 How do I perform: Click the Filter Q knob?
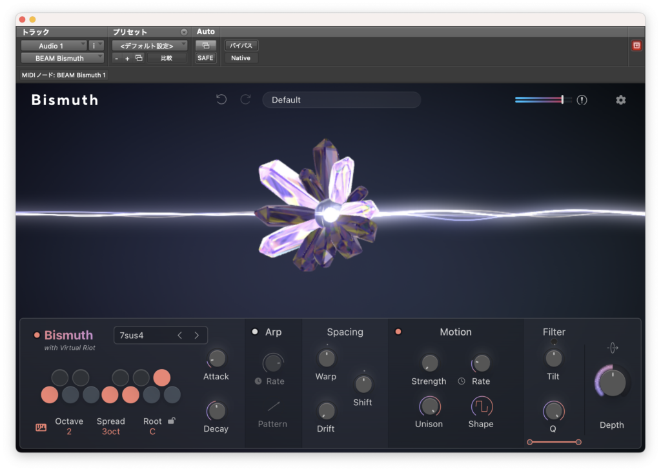click(553, 411)
